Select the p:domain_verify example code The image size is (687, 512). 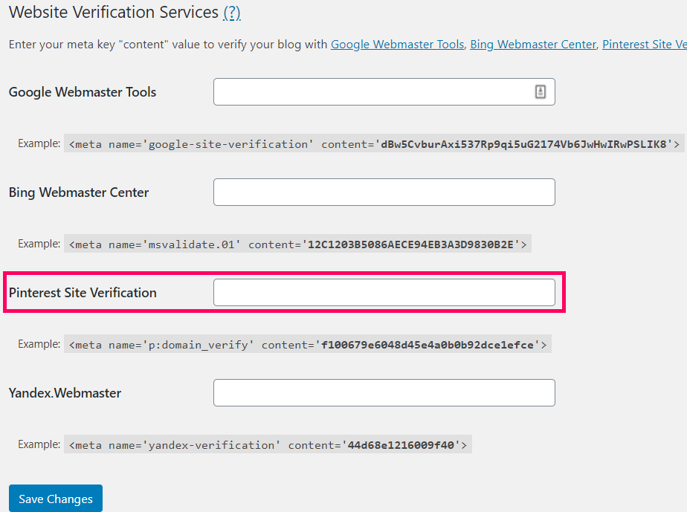(308, 344)
